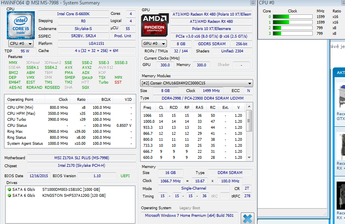Open the GPU #0 selector dropdown
This screenshot has height=224, width=345.
tap(154, 44)
